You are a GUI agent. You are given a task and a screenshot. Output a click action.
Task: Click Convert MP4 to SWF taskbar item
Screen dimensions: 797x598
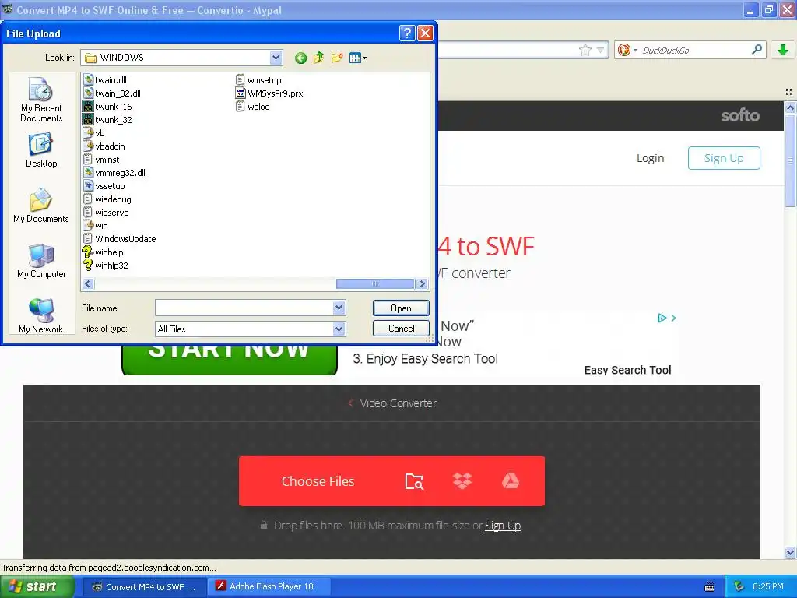(x=144, y=587)
